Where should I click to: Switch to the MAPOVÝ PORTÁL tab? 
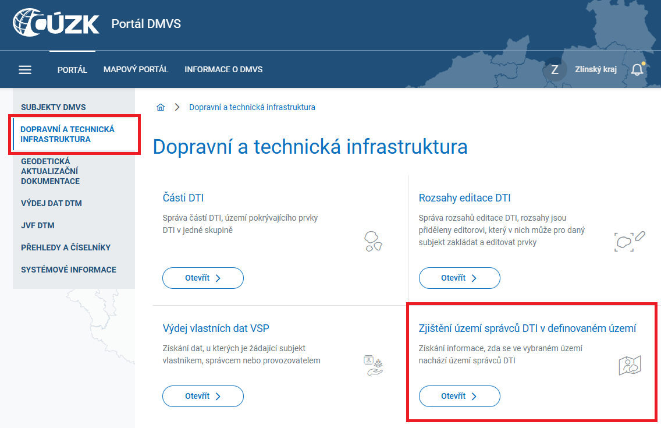pos(136,69)
